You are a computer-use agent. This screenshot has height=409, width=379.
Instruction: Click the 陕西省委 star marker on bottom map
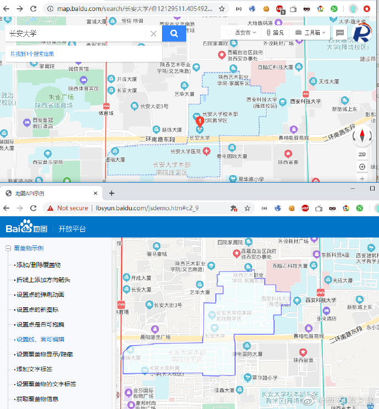pos(303,352)
